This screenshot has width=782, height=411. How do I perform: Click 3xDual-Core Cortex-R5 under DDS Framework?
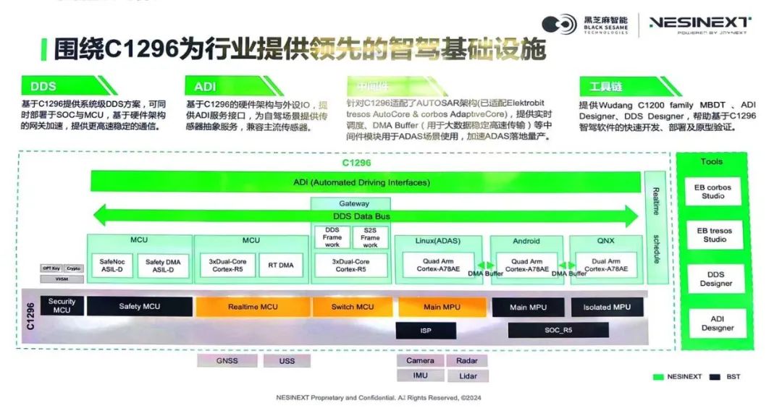[350, 265]
